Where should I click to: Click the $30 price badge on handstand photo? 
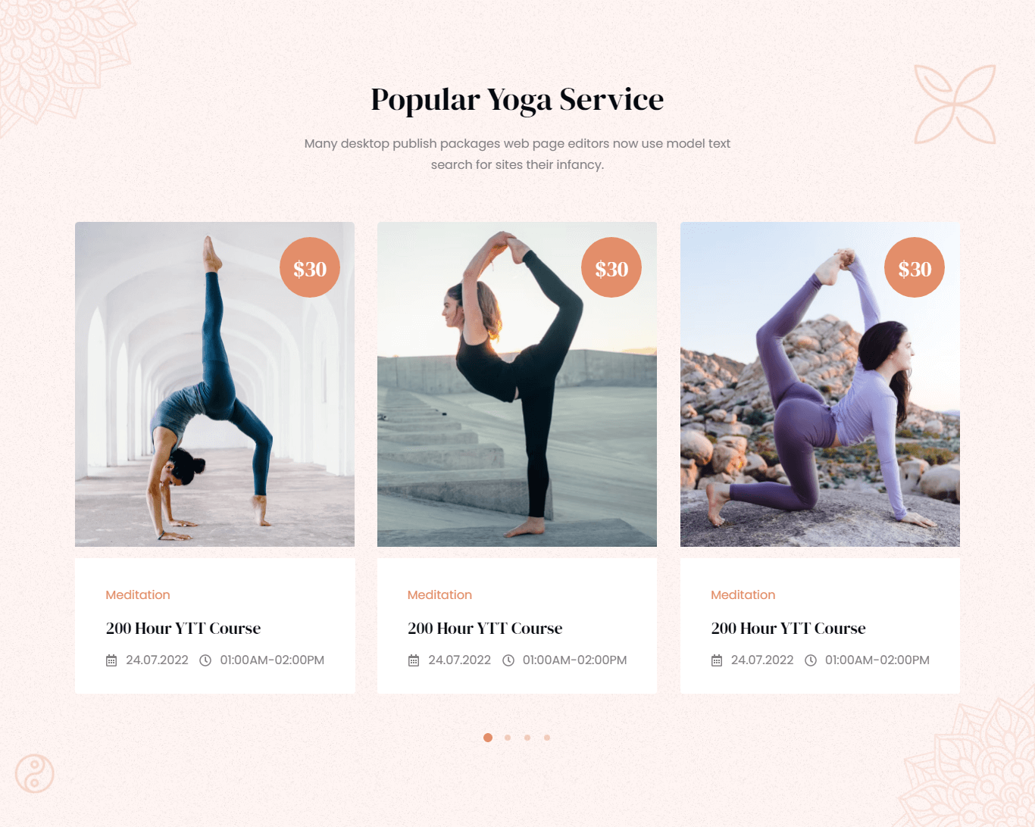tap(310, 267)
